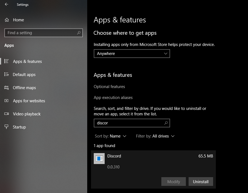Click the magnifier in Find a setting
Screen dimensions: 248x193
pos(78,33)
